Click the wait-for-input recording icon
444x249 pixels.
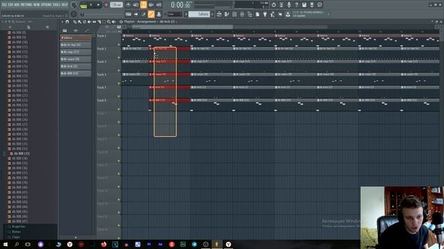pyautogui.click(x=136, y=5)
